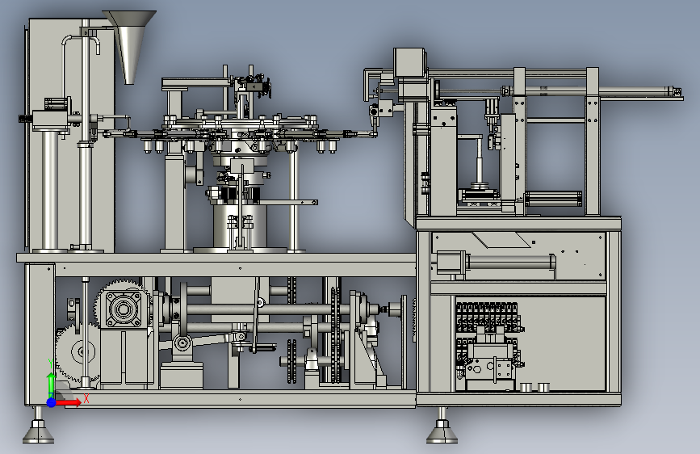Select the round presser disc at right station
The image size is (700, 454).
480,186
